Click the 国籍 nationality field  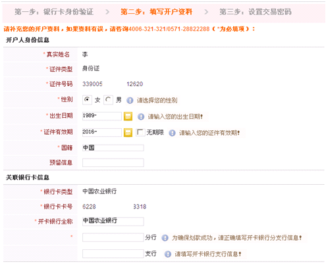(113, 148)
